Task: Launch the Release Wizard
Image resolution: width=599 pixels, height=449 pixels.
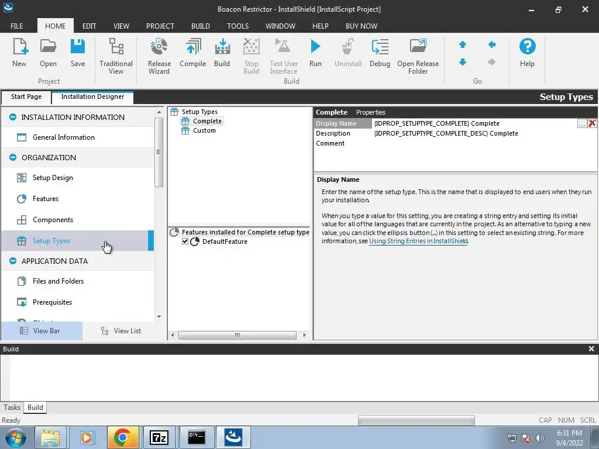Action: pos(159,56)
